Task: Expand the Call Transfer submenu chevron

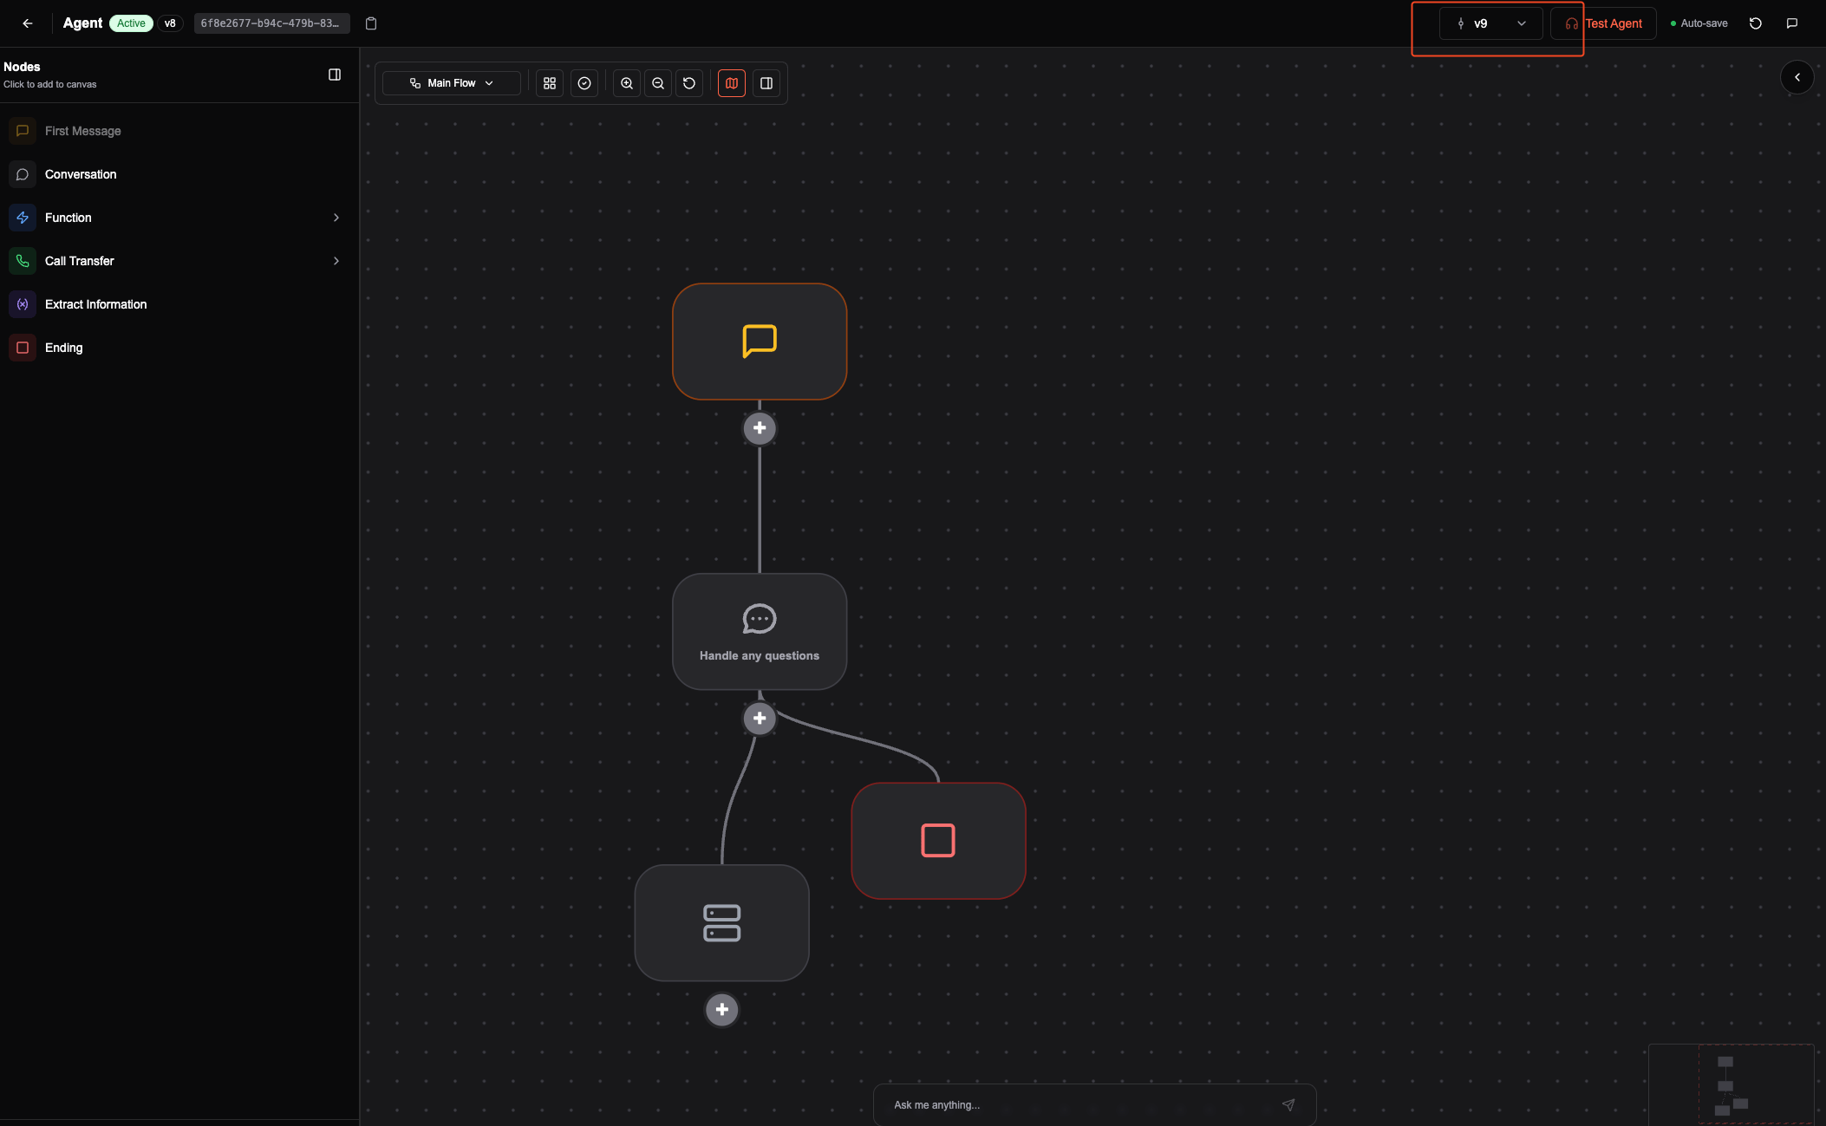Action: pos(336,261)
